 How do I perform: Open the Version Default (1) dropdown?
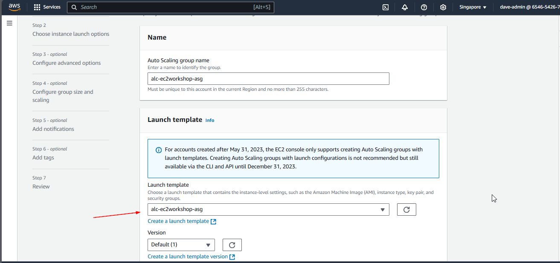tap(181, 245)
